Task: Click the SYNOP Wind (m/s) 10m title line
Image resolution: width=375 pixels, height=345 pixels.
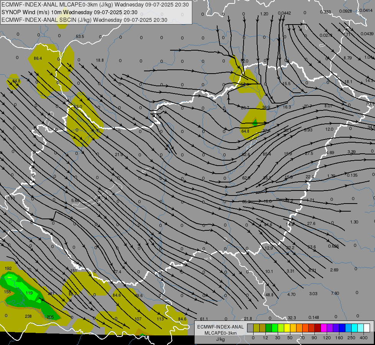Action: (69, 12)
